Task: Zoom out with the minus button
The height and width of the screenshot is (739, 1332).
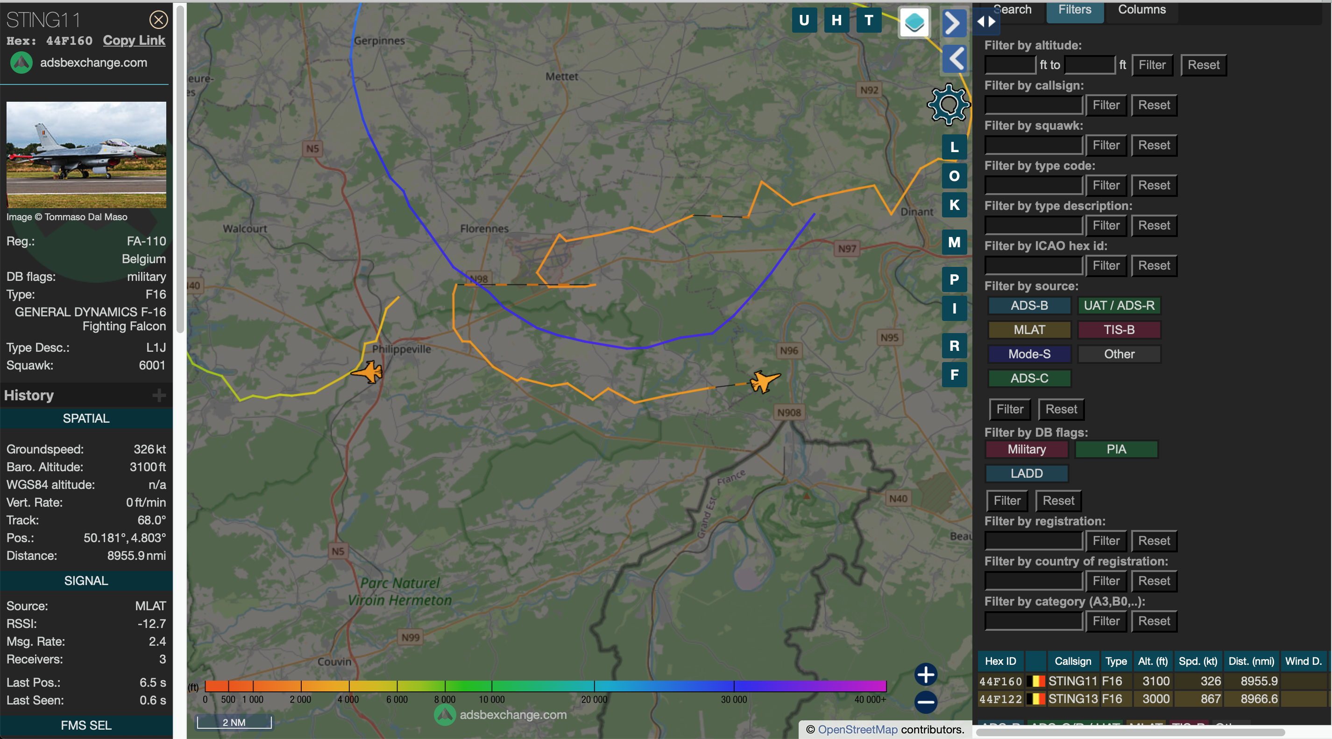Action: (x=926, y=702)
